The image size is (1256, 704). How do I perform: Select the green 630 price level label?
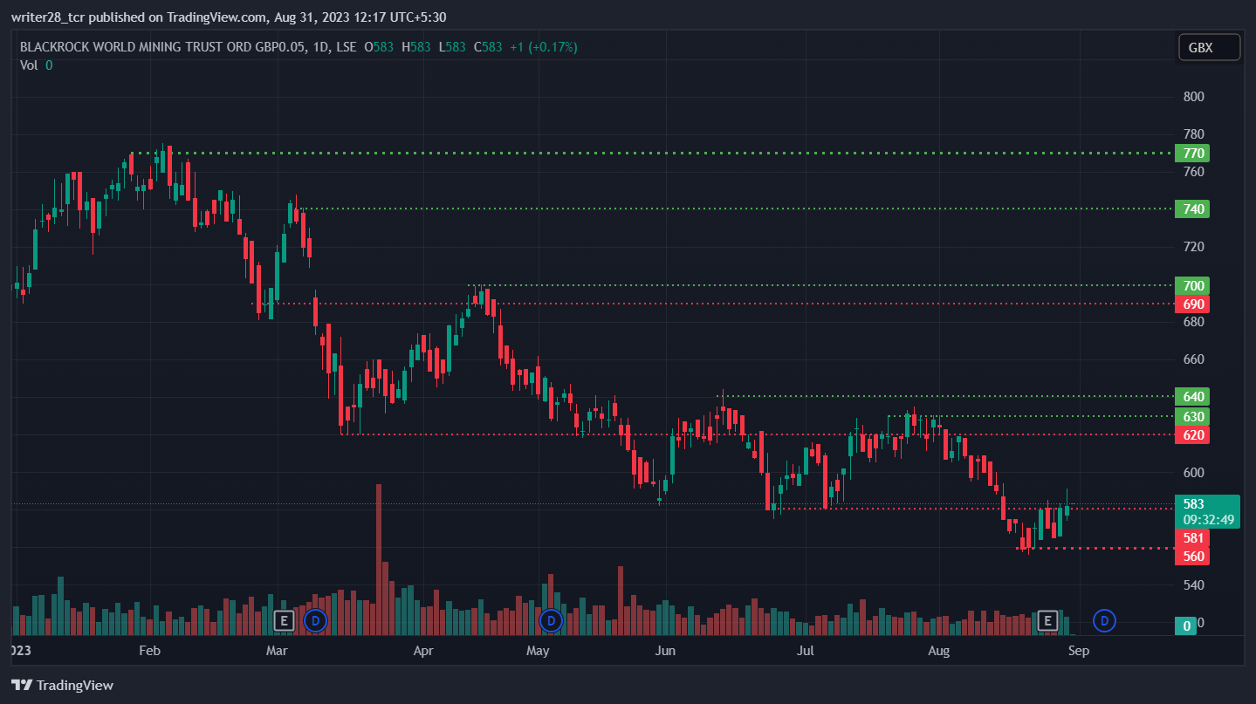click(x=1191, y=416)
